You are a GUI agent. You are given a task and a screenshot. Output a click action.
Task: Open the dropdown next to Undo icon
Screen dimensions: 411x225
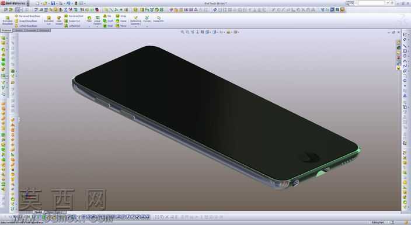tap(72, 4)
